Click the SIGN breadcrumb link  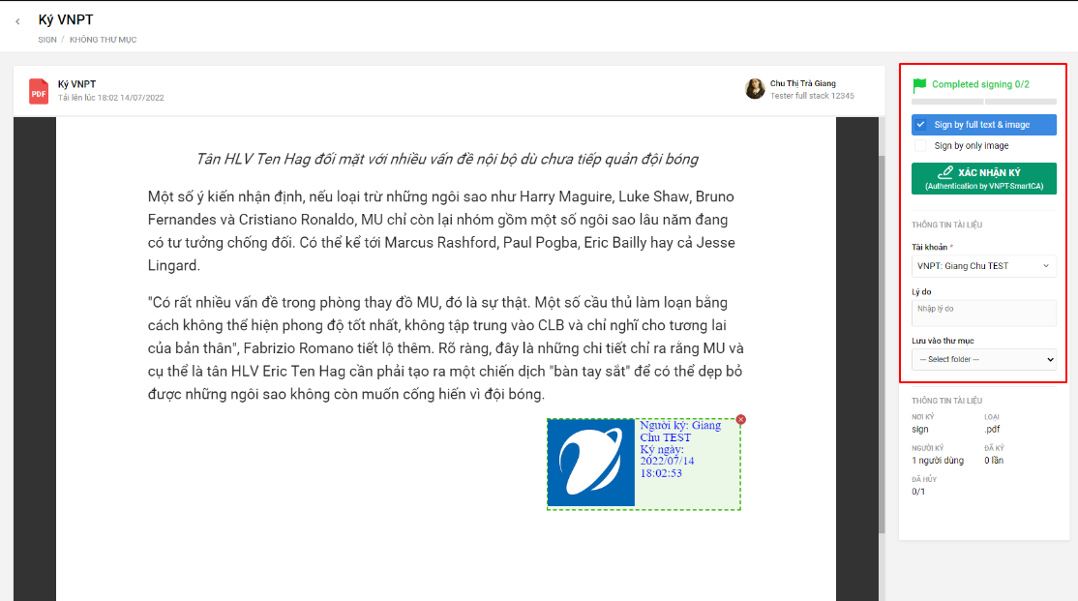pos(47,40)
